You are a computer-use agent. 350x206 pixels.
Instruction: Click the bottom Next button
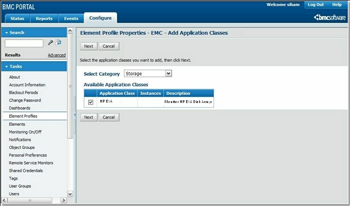coord(89,117)
